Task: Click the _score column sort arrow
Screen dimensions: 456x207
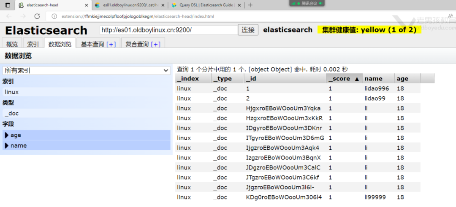Action: 357,79
